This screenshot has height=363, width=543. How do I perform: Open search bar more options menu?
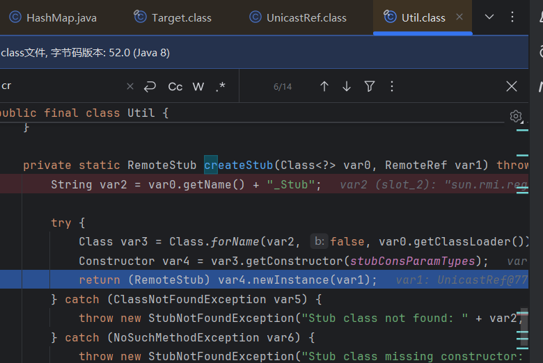pyautogui.click(x=392, y=86)
